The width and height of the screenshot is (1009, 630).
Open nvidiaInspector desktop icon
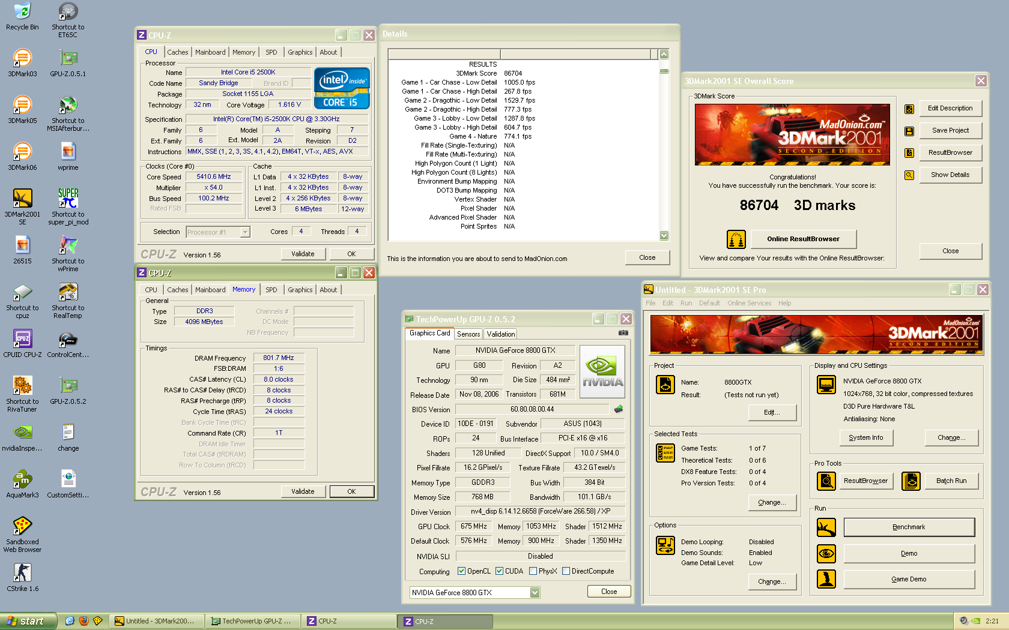click(22, 437)
